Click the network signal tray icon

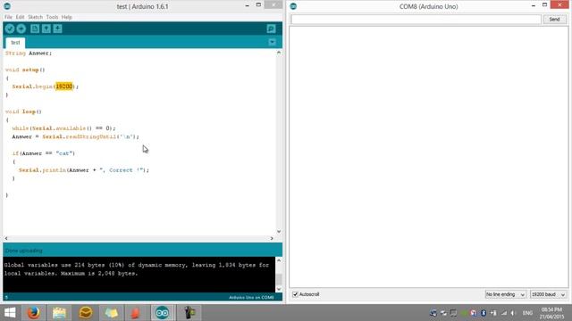tap(504, 313)
